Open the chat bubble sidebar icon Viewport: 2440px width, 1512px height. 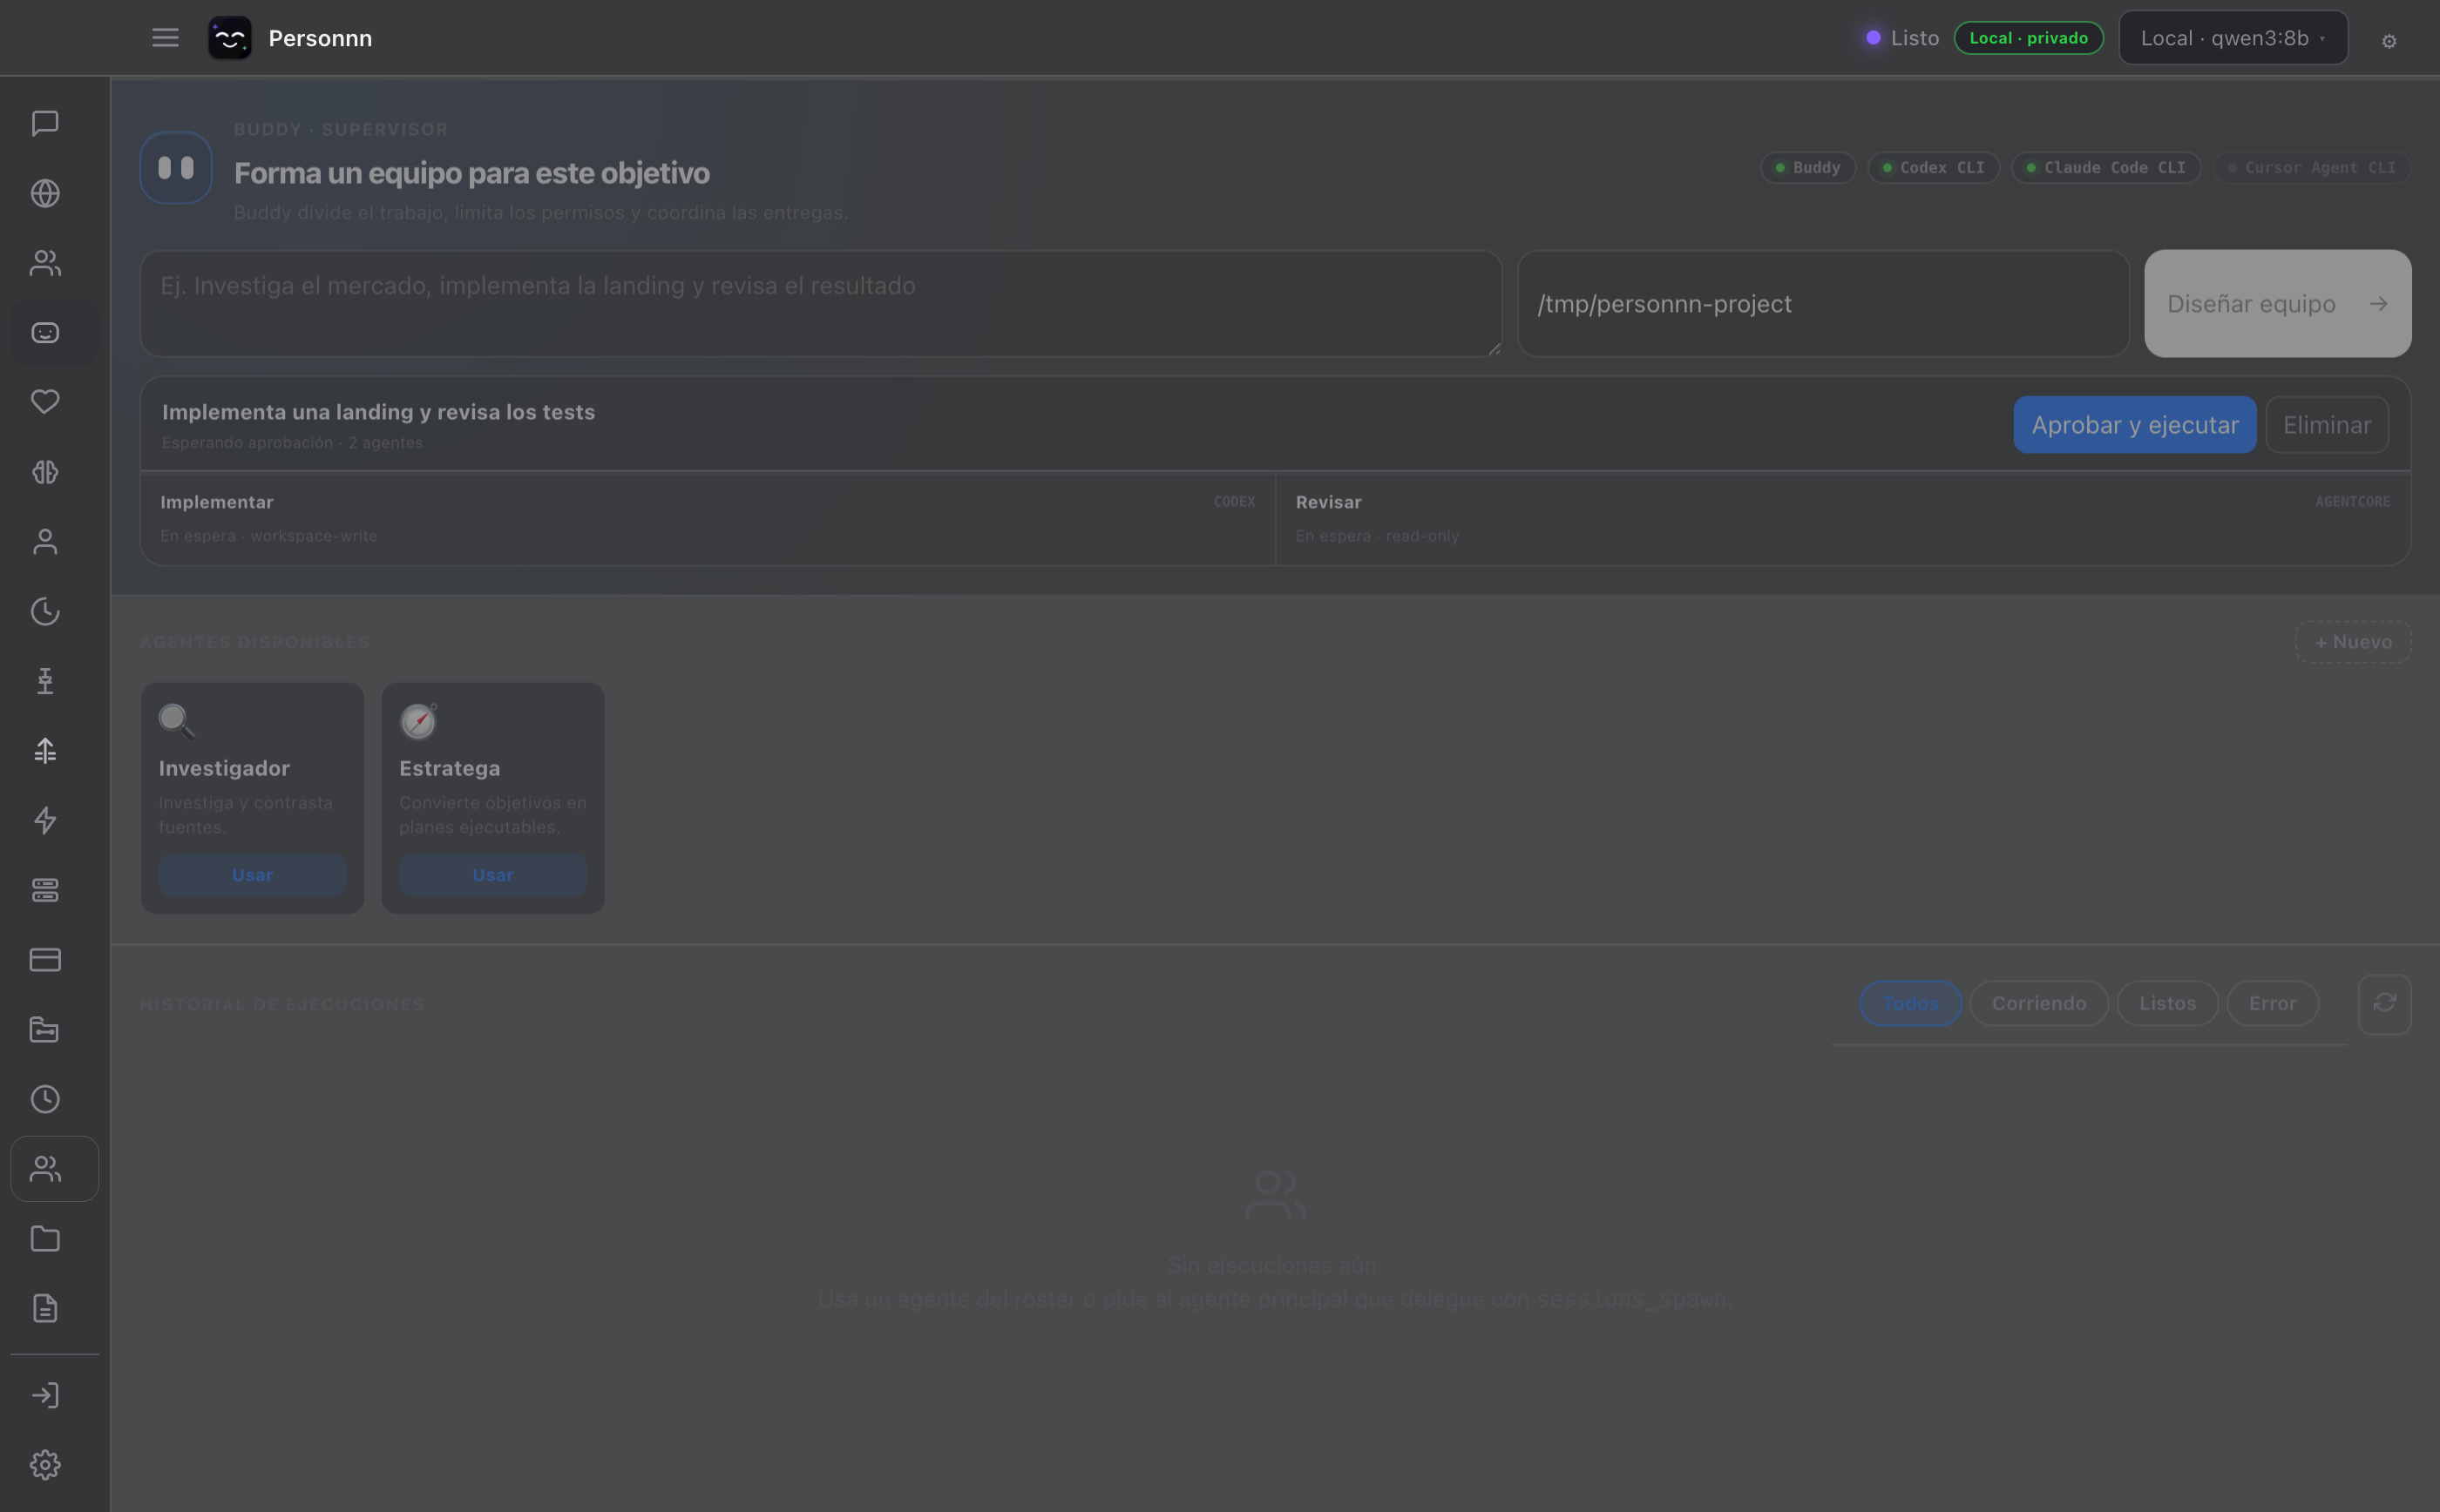[45, 124]
